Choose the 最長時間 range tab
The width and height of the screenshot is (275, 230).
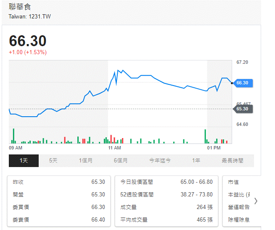click(233, 161)
